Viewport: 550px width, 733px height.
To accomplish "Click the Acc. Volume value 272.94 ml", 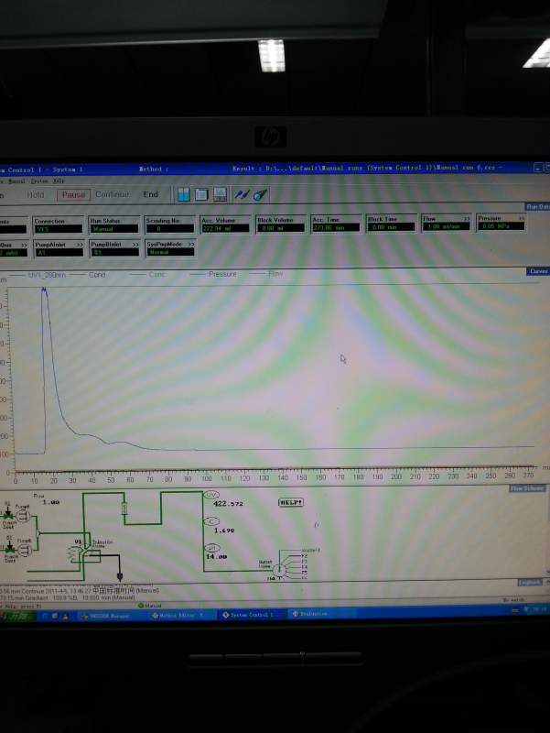I will (x=225, y=228).
